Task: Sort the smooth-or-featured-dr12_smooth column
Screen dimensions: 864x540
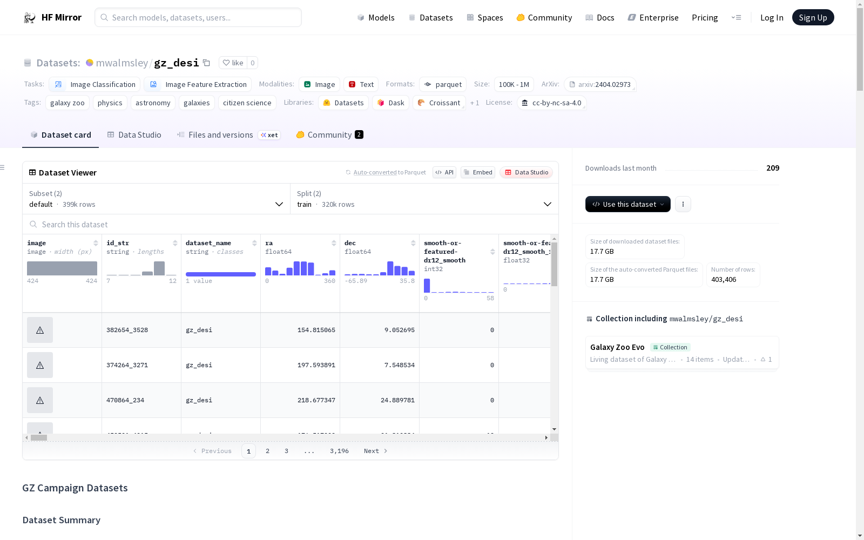Action: click(492, 252)
